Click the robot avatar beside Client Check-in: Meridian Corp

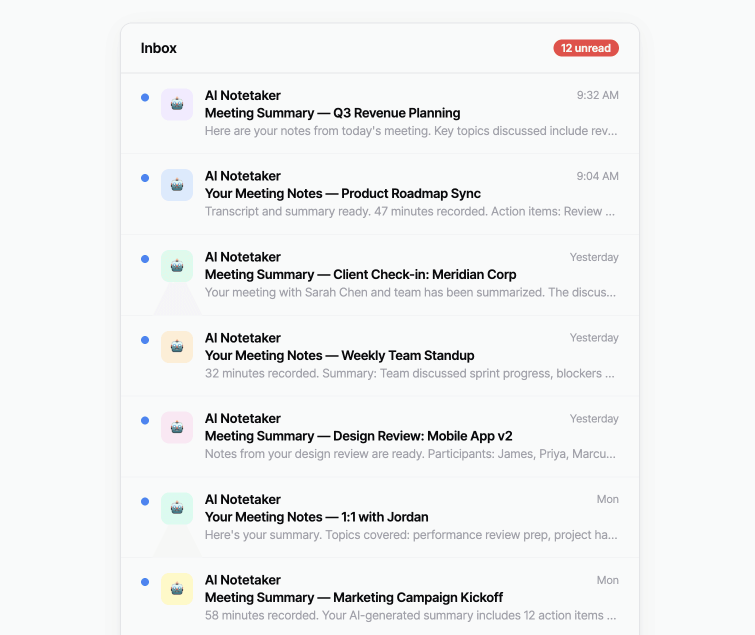177,266
